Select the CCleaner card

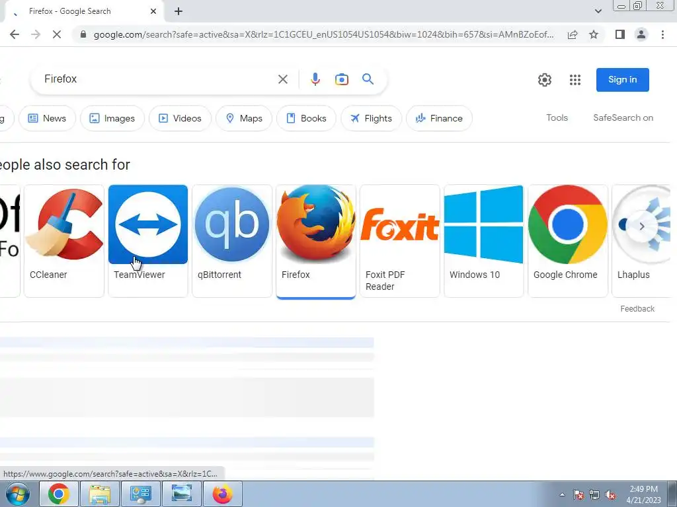tap(64, 240)
